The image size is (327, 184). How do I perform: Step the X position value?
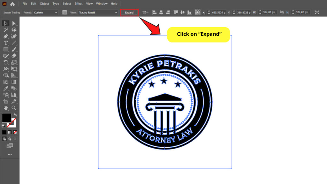[x=209, y=12]
